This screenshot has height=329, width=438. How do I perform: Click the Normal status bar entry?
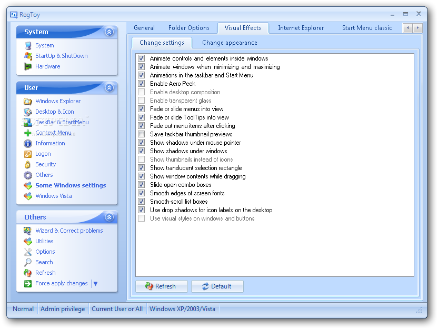pyautogui.click(x=23, y=309)
